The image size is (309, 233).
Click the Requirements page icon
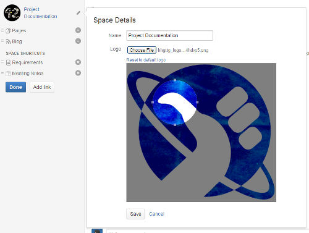[8, 62]
